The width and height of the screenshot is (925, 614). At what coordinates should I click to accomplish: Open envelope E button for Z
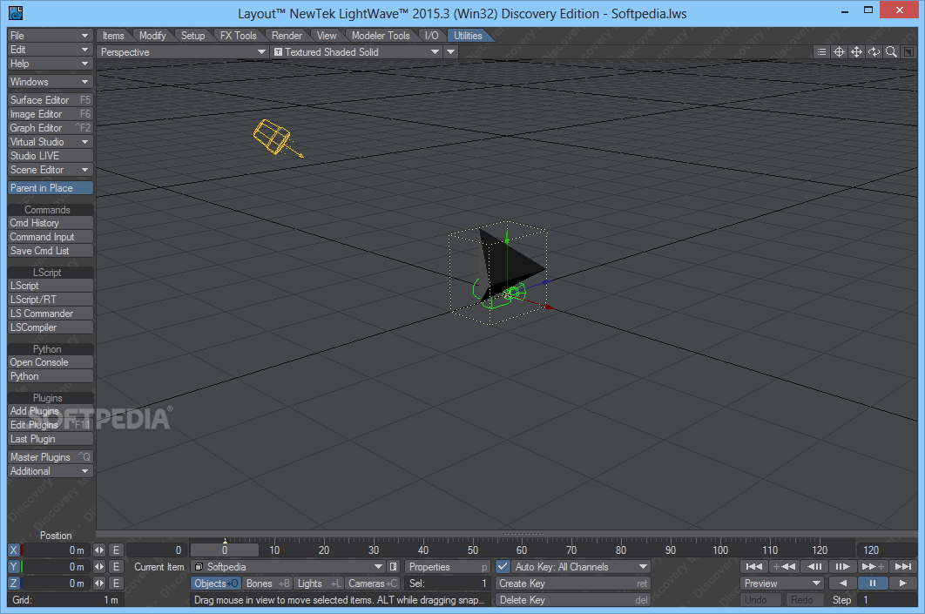pos(116,583)
